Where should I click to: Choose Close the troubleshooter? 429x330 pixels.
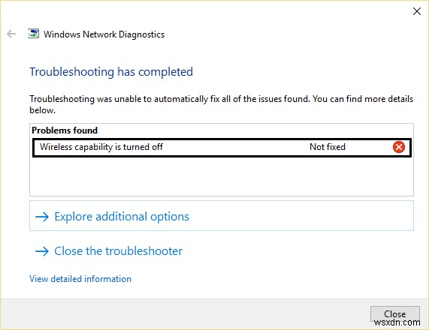tap(109, 251)
